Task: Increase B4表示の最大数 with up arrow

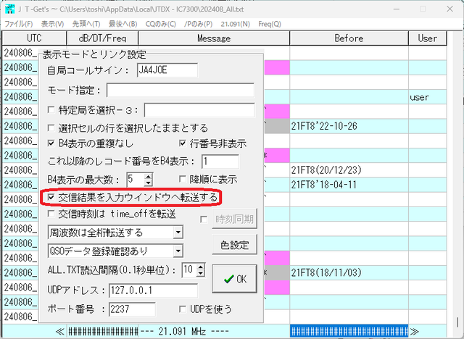Action: 148,177
